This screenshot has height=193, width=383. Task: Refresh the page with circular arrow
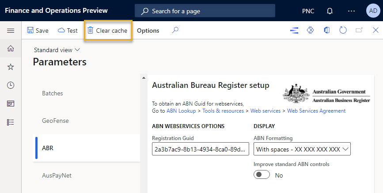(343, 30)
